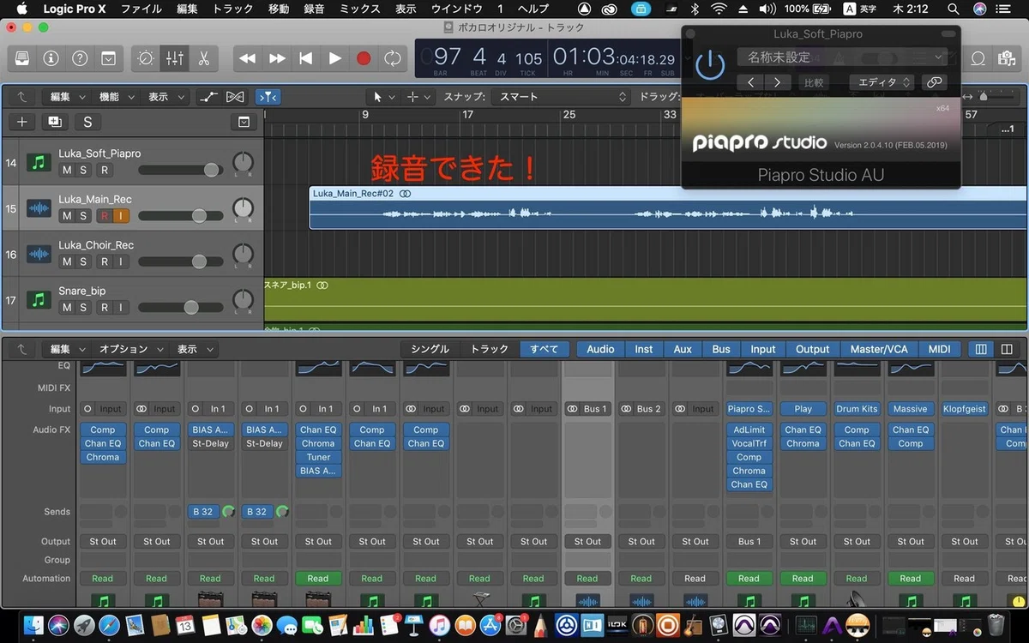Open the mixer オプション menu
The height and width of the screenshot is (643, 1029).
coord(130,349)
